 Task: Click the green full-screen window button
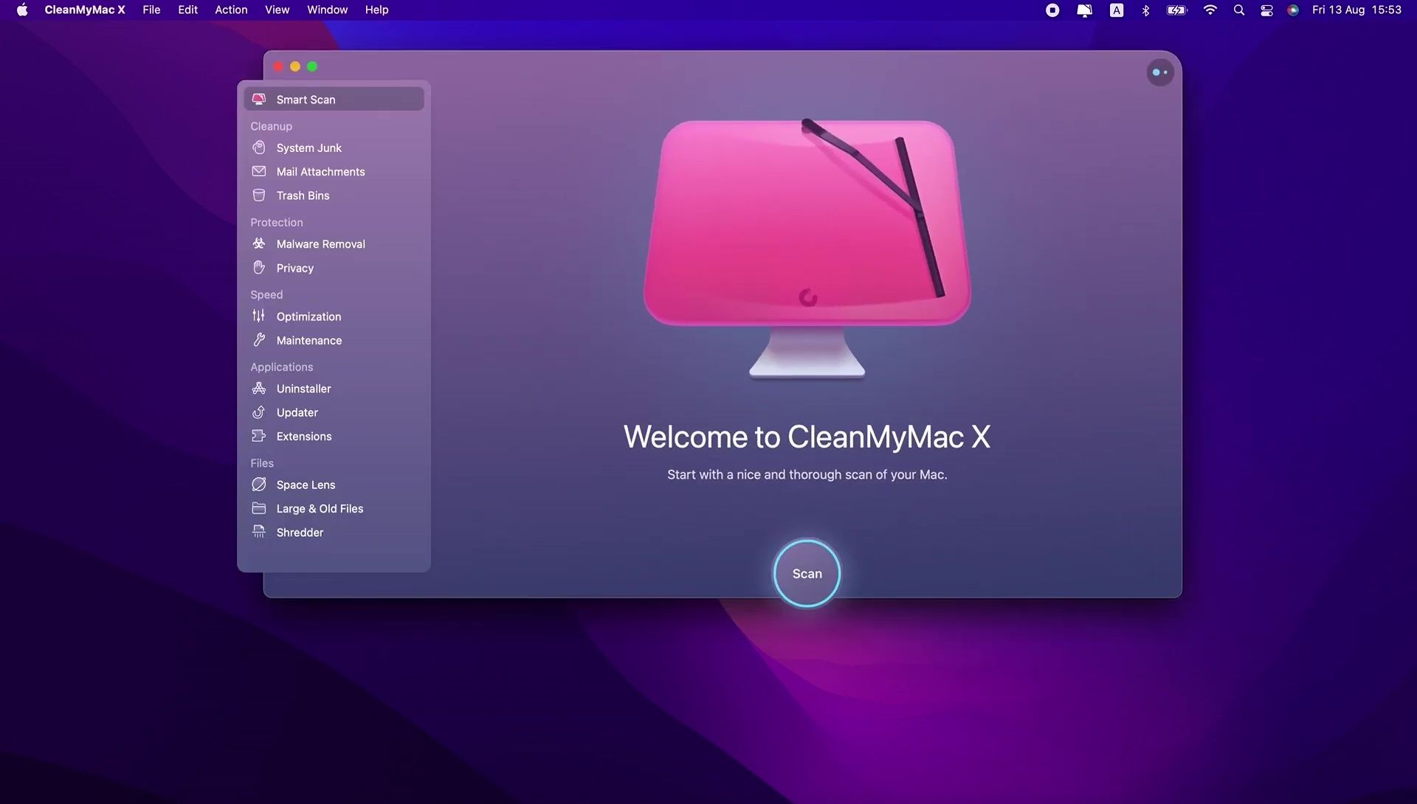[x=311, y=66]
